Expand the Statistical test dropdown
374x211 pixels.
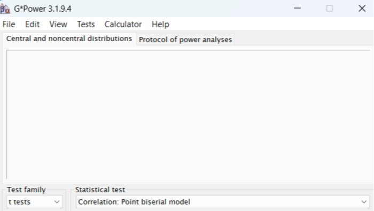[x=223, y=202]
